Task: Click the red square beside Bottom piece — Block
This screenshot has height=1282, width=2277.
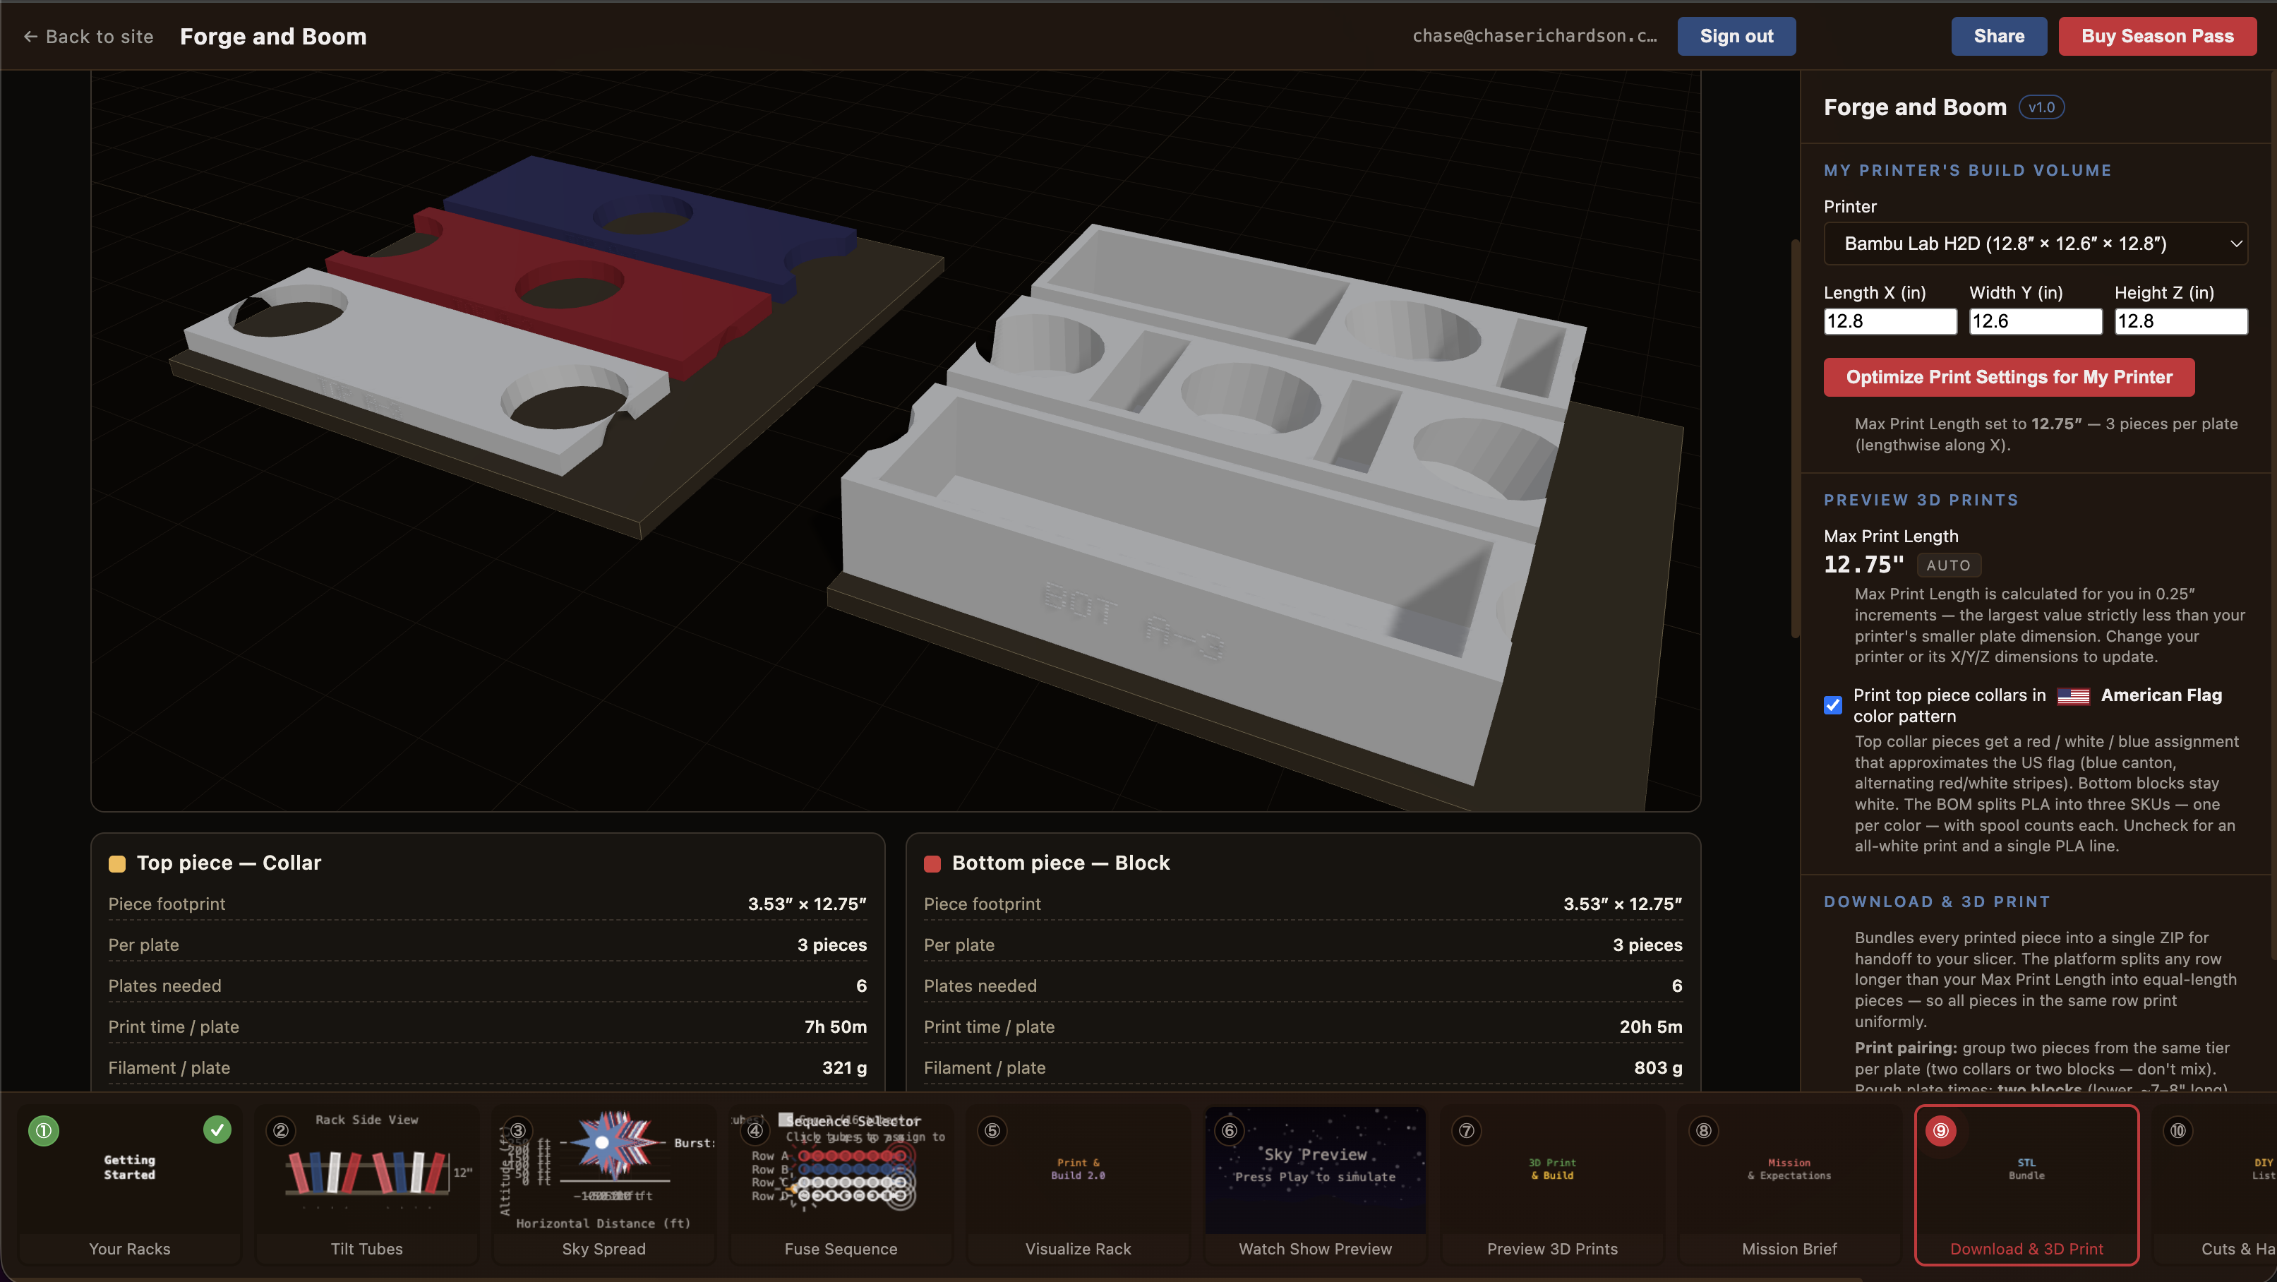Action: [932, 864]
